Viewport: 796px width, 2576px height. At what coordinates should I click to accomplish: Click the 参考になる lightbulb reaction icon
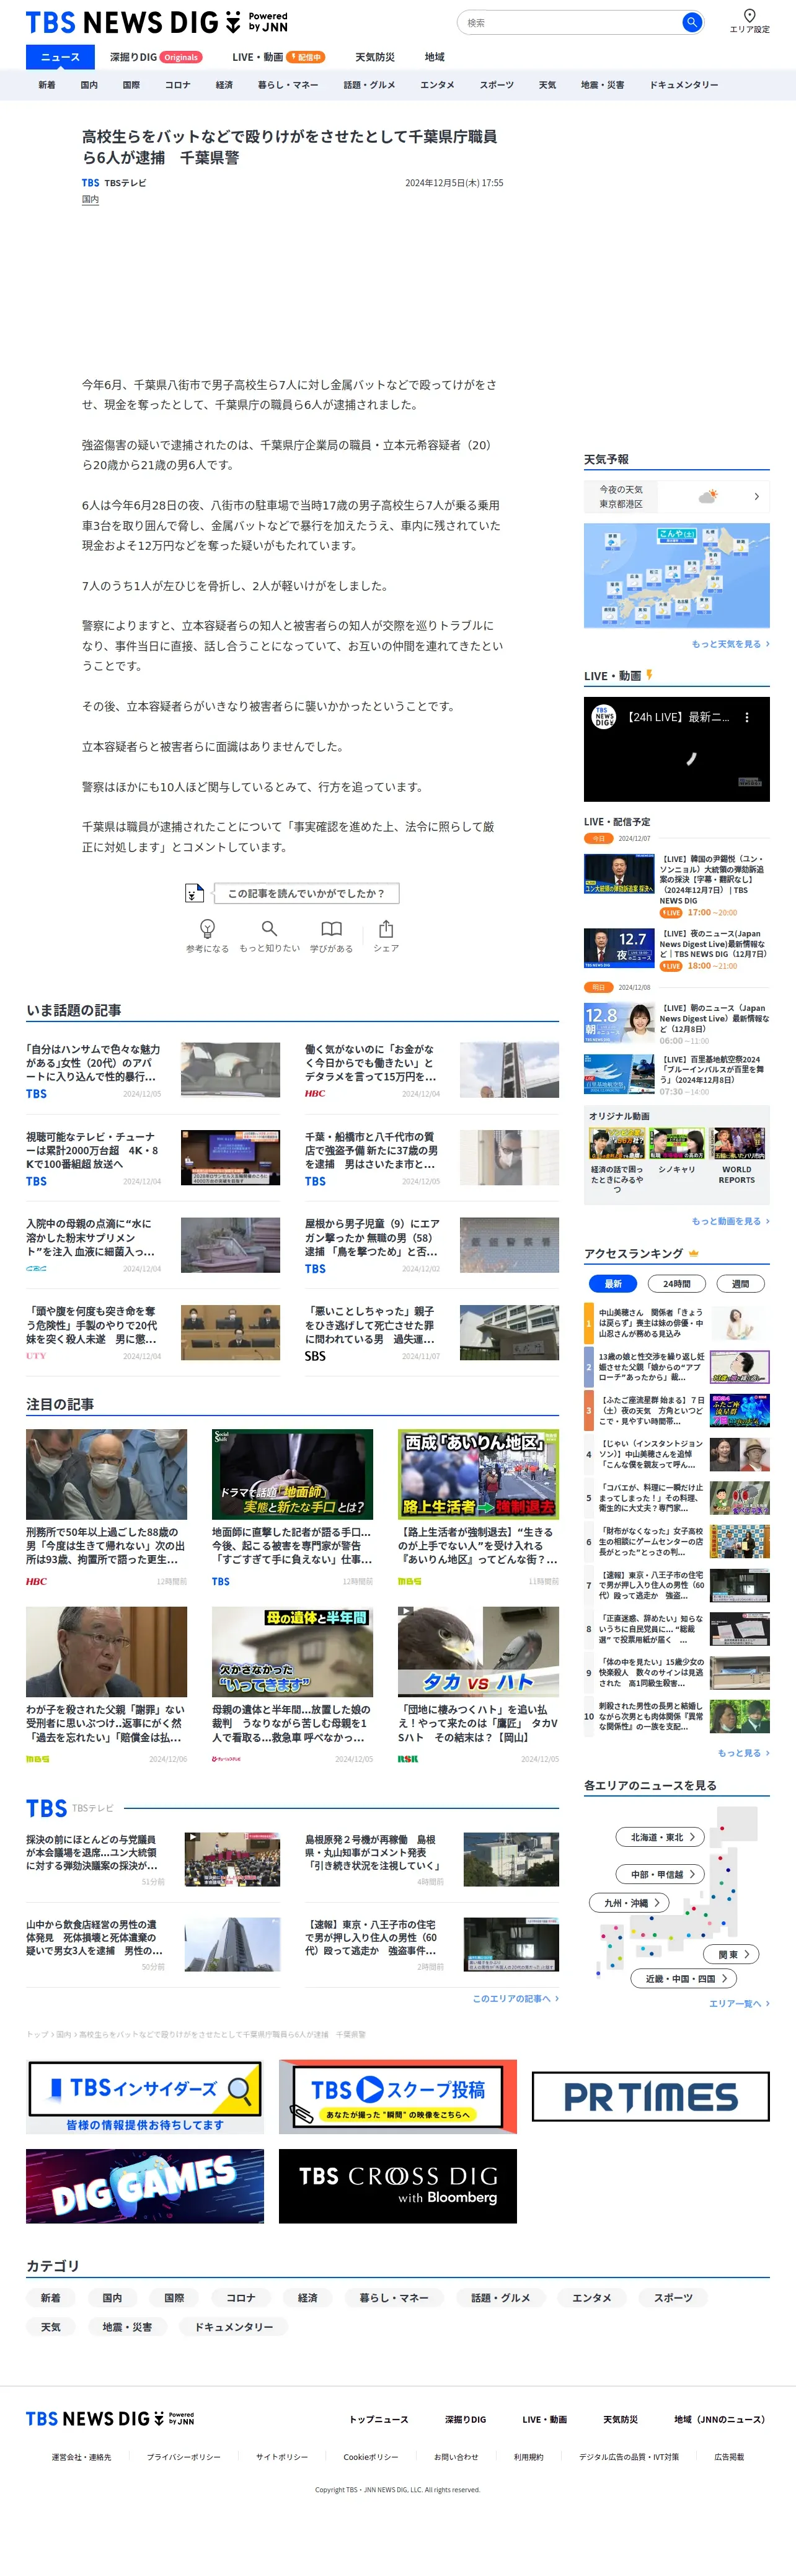click(206, 928)
